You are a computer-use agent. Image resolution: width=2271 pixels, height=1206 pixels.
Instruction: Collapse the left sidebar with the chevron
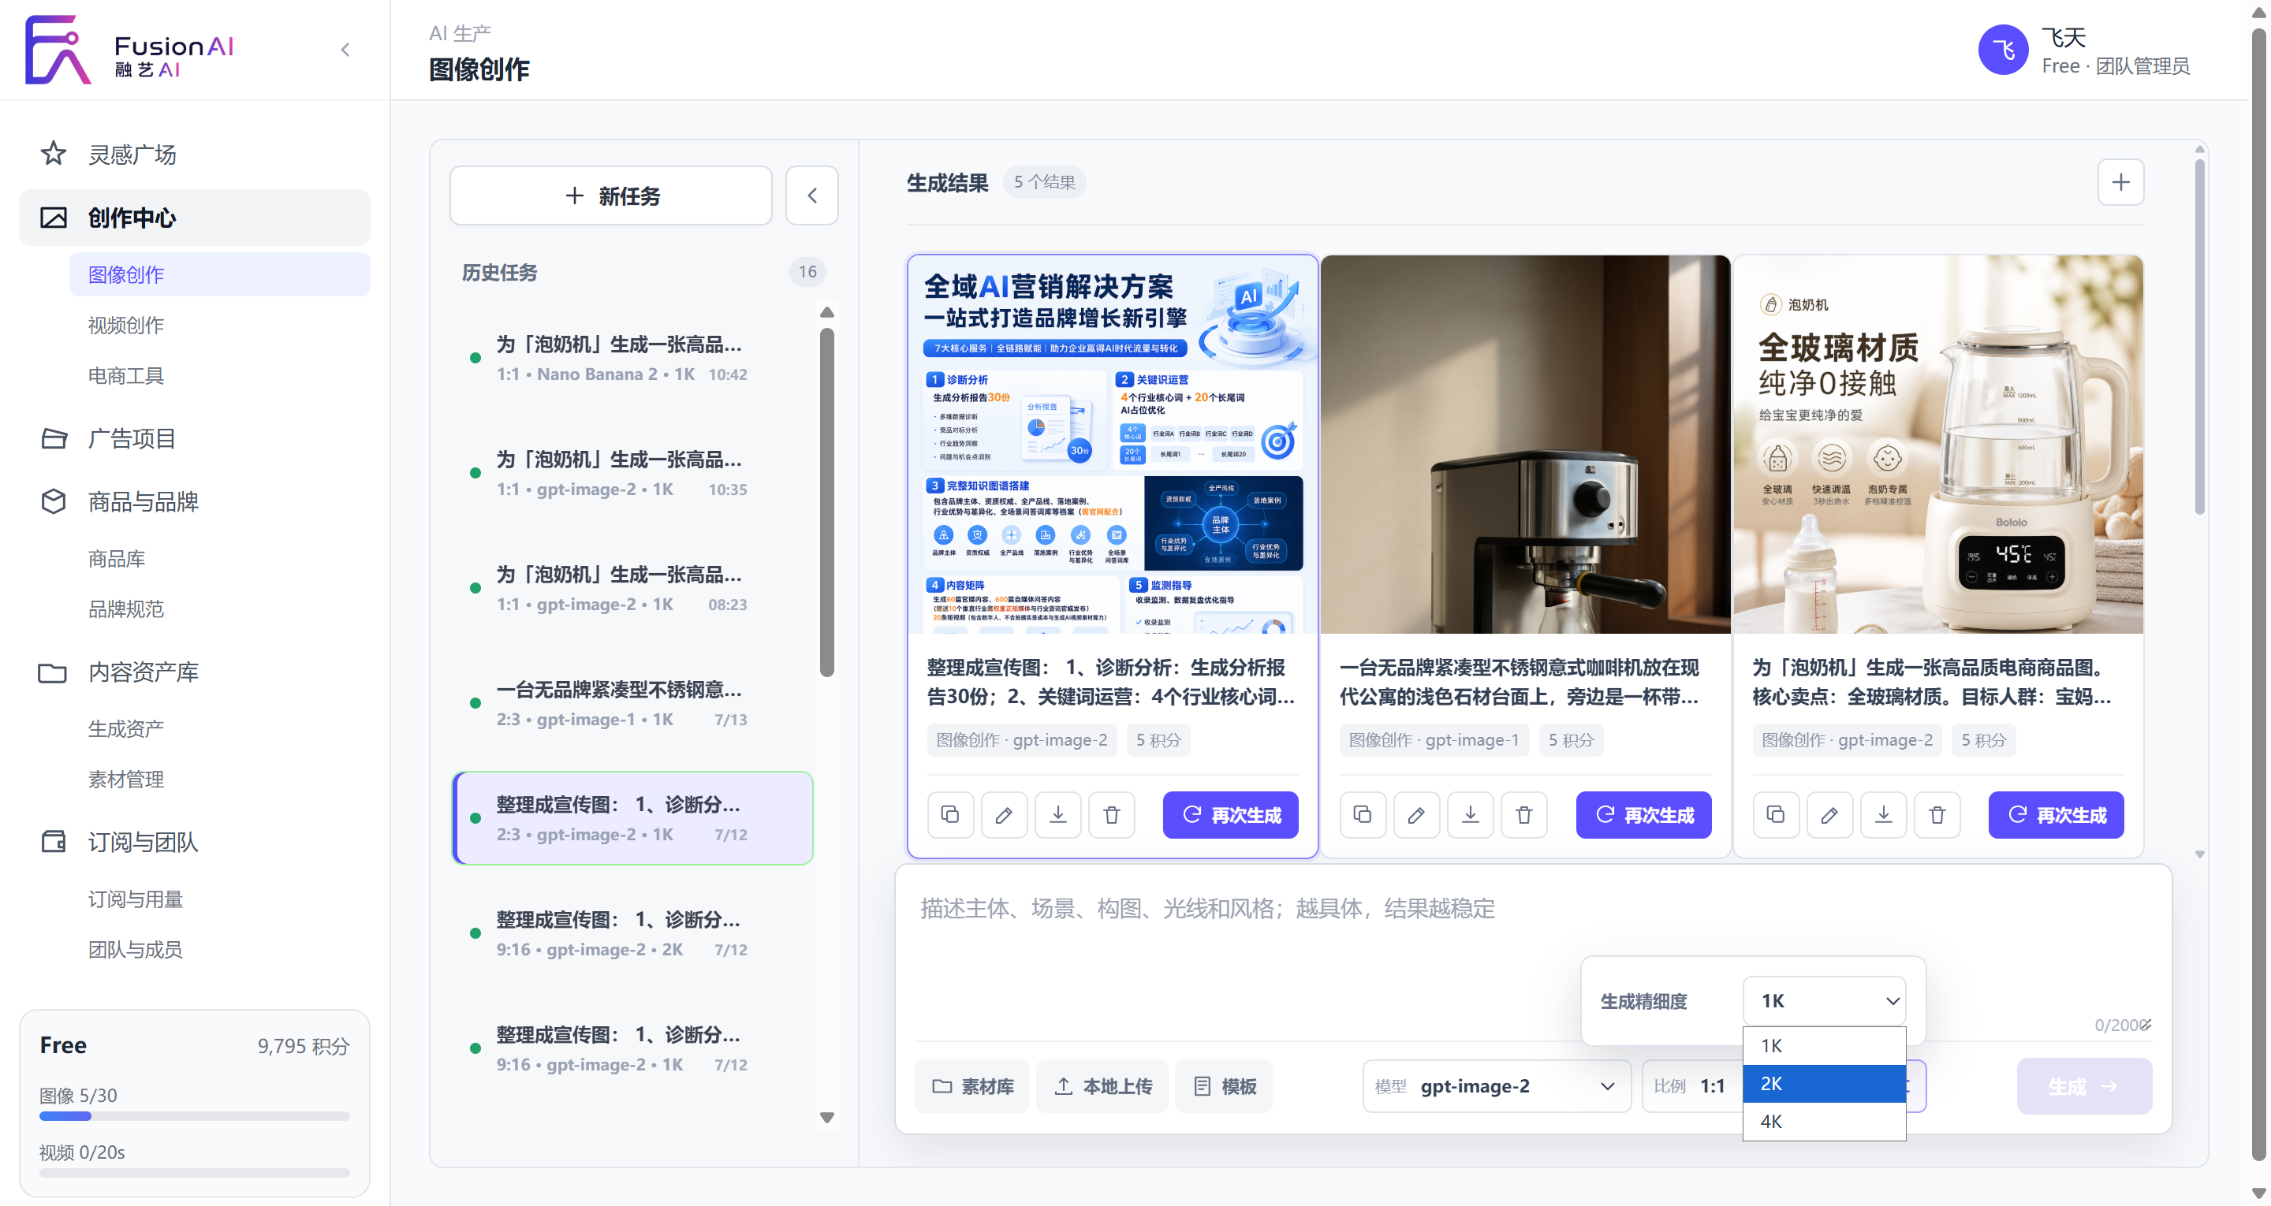click(x=345, y=50)
